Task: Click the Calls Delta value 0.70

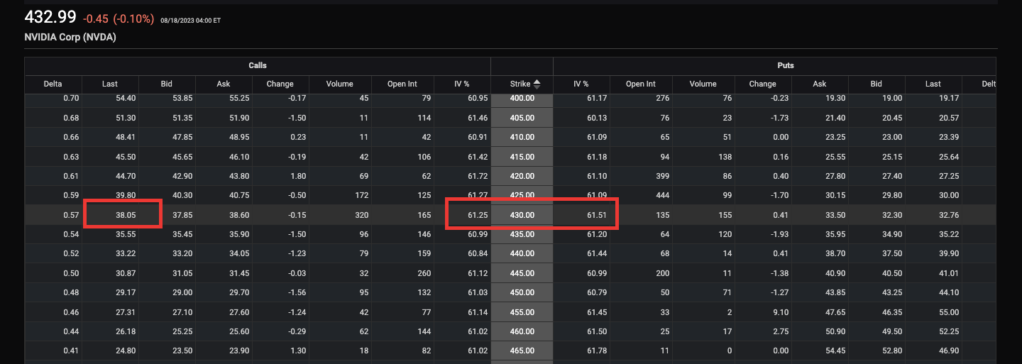Action: [71, 98]
